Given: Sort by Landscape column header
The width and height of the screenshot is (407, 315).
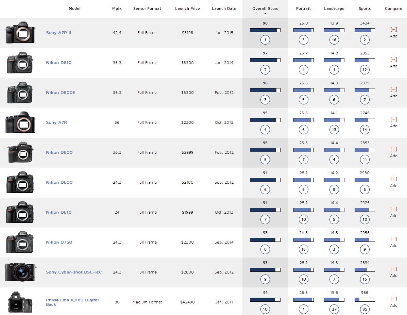Looking at the screenshot, I should (x=334, y=9).
